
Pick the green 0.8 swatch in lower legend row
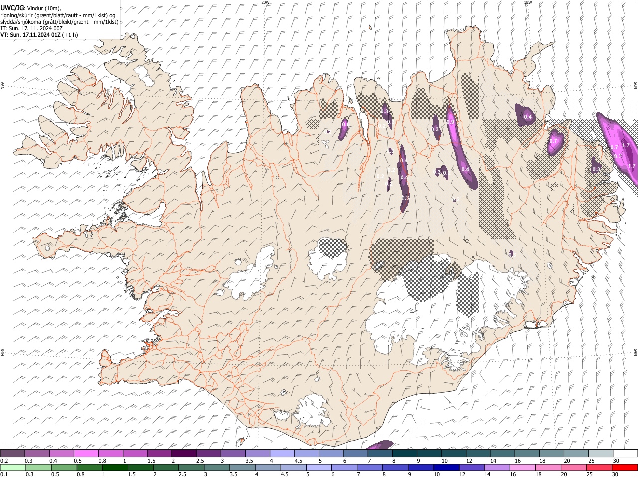89,467
